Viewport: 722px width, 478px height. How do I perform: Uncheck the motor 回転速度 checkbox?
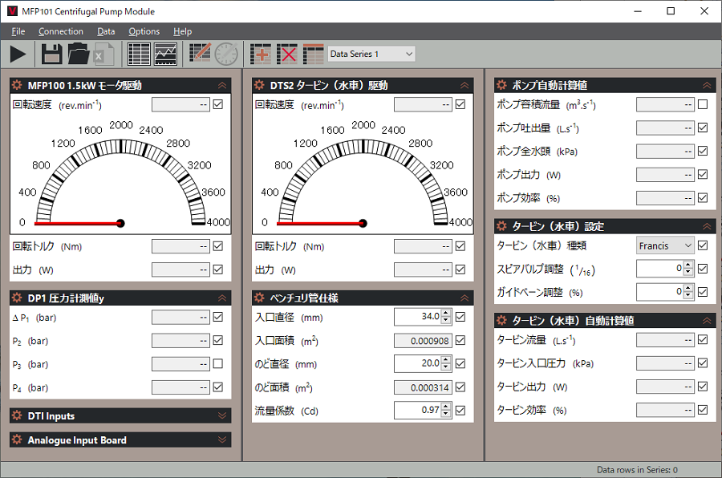pos(217,104)
